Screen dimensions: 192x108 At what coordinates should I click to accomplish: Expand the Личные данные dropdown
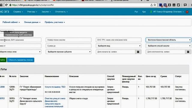(x=32, y=22)
